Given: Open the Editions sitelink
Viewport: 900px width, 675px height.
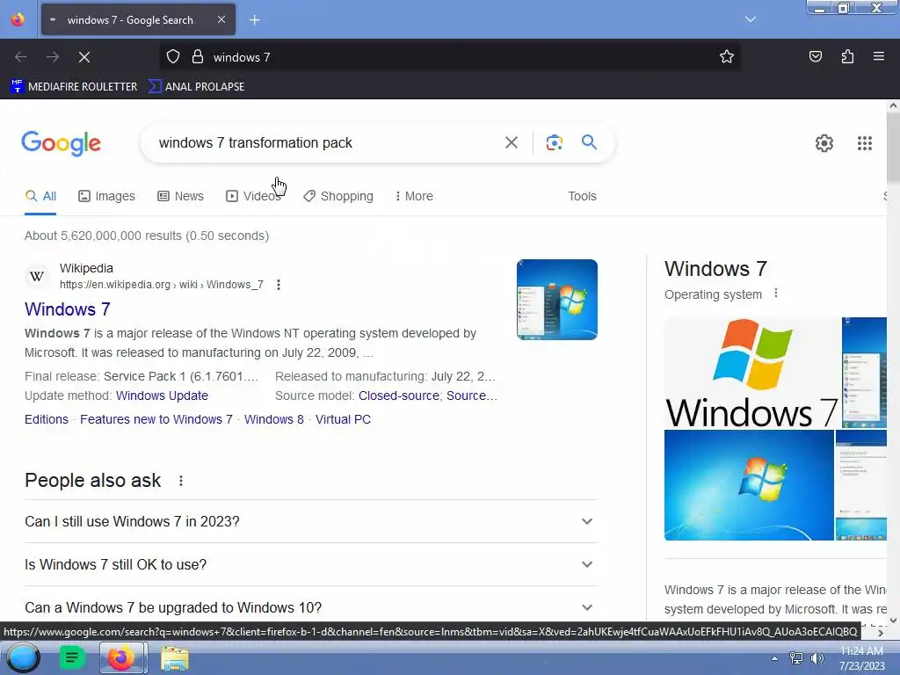Looking at the screenshot, I should click(47, 419).
